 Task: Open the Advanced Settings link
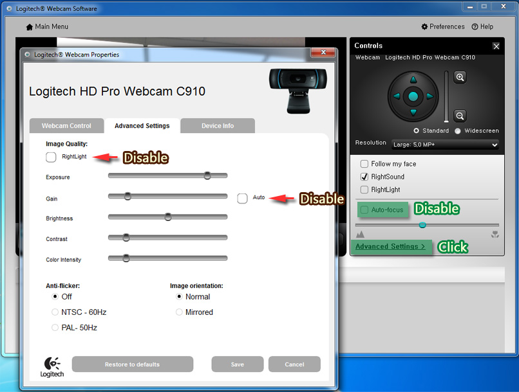point(390,247)
